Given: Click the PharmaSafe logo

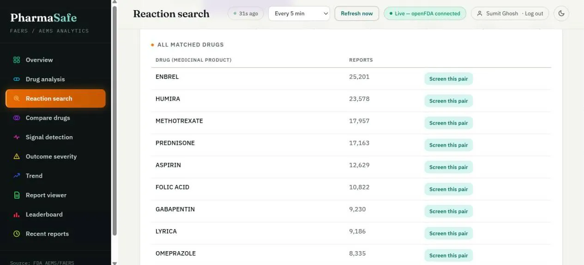Looking at the screenshot, I should [x=43, y=18].
